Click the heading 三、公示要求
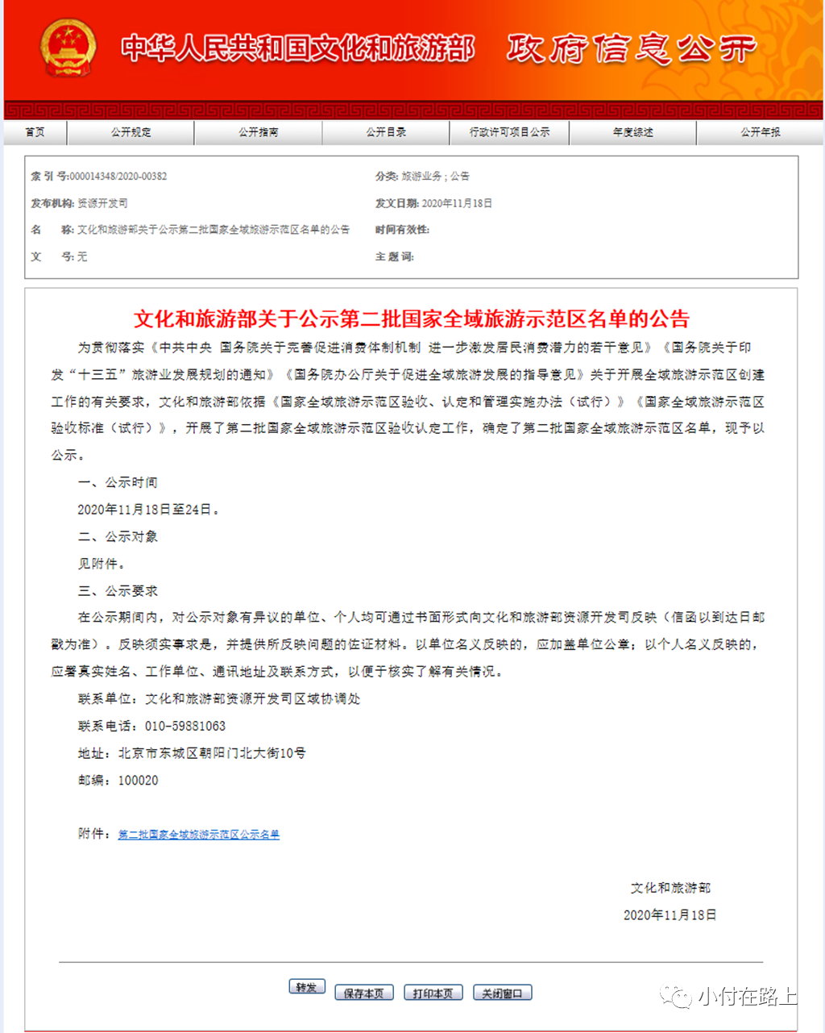The width and height of the screenshot is (825, 1033). click(118, 591)
